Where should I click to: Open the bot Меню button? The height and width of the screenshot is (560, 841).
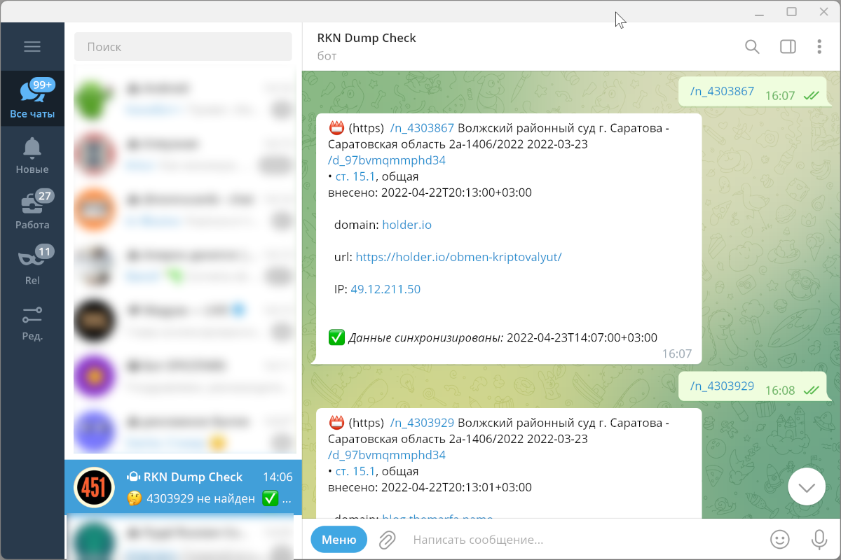point(339,540)
